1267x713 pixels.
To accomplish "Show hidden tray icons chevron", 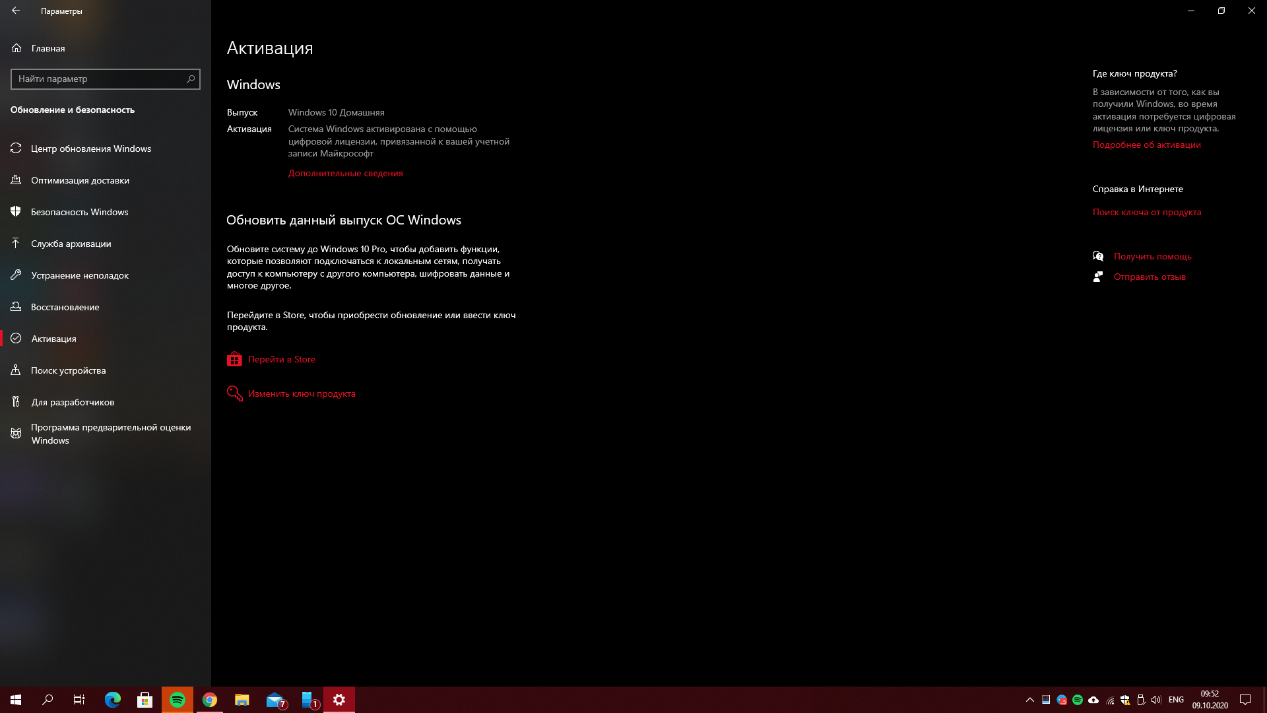I will click(1029, 700).
